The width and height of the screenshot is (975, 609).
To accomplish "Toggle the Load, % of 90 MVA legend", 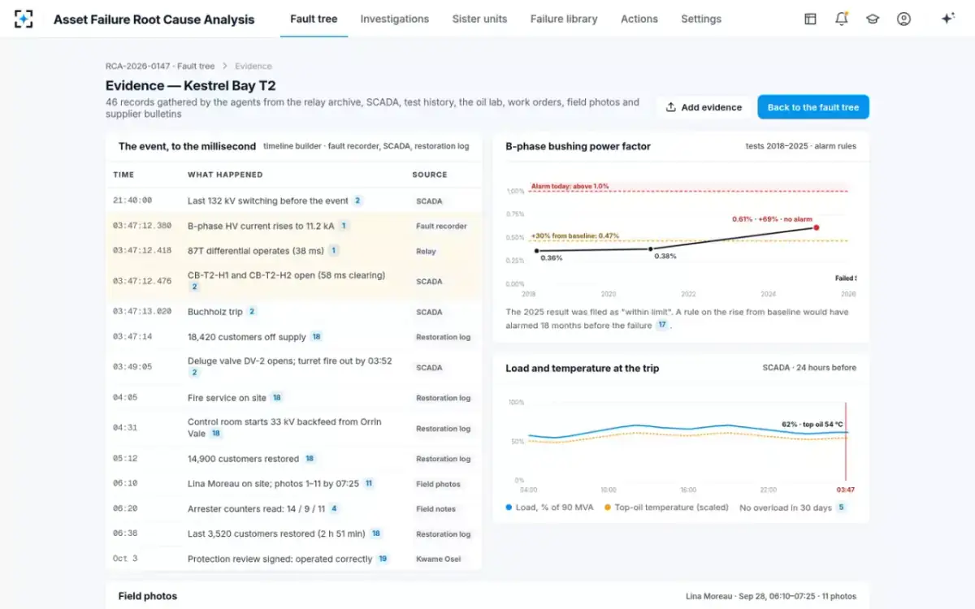I will [x=549, y=508].
